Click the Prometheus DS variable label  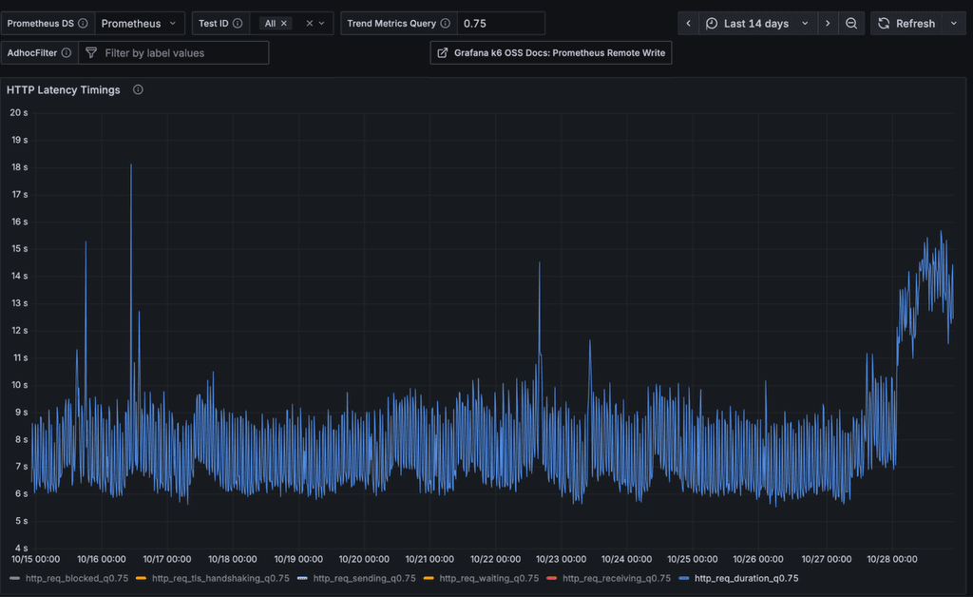tap(40, 23)
